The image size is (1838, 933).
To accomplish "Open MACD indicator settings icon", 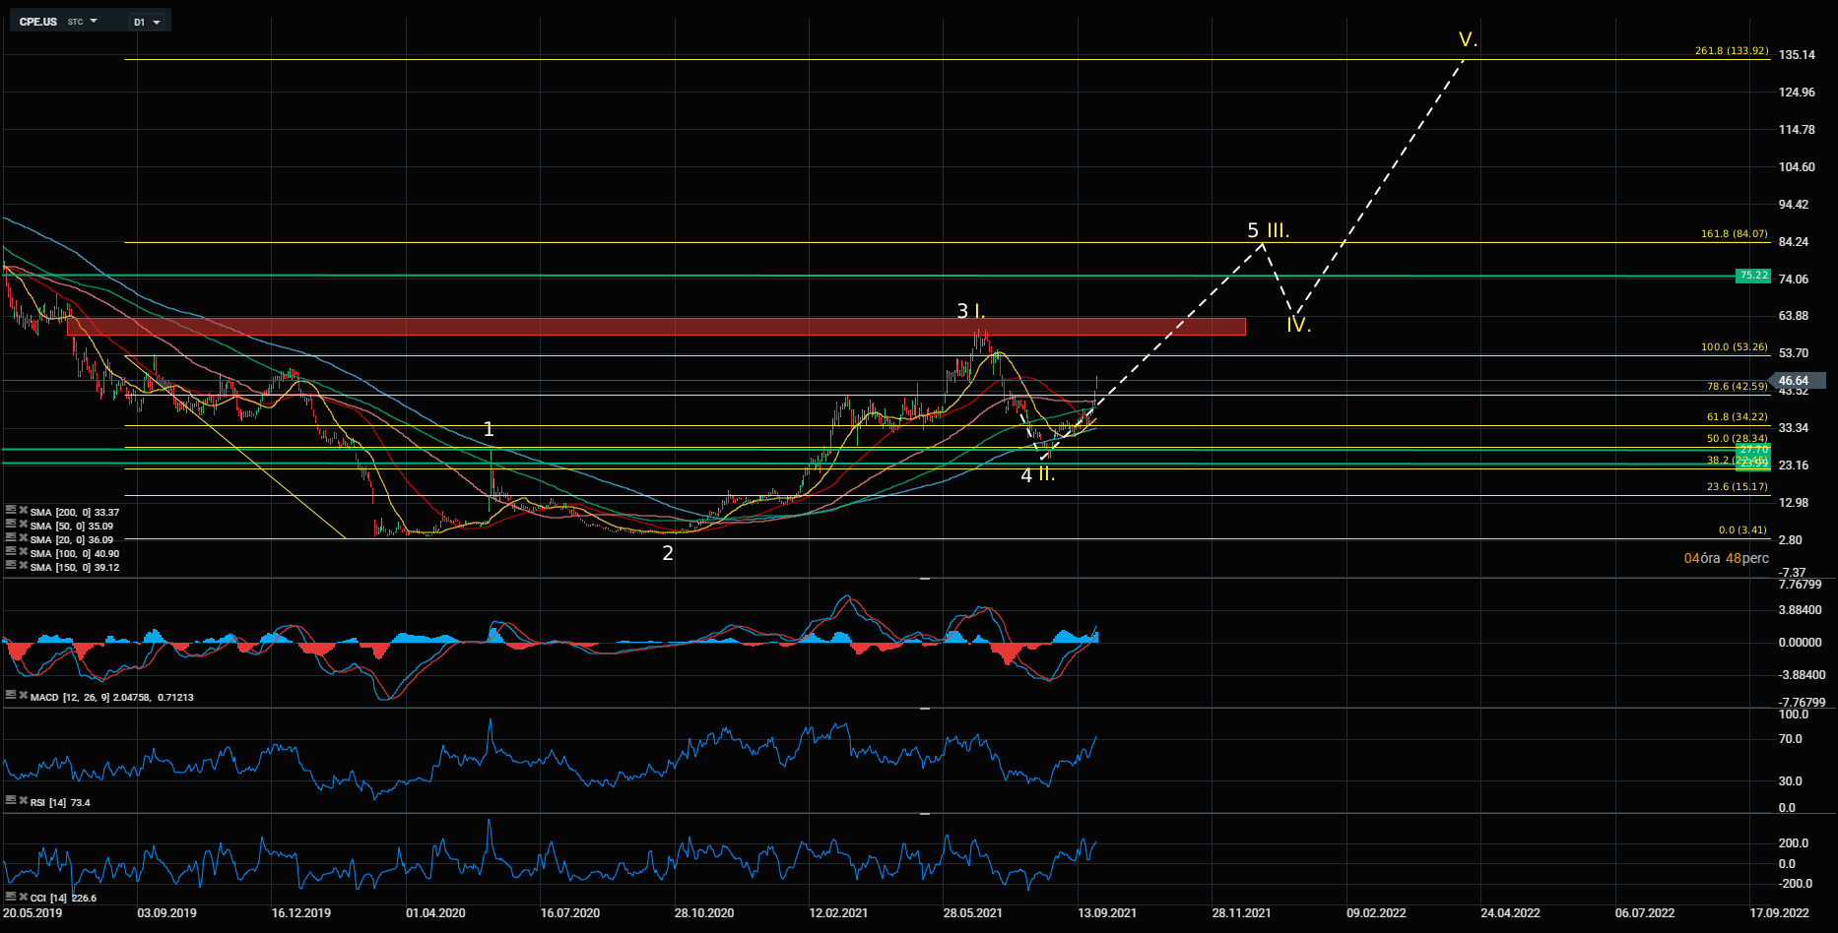I will point(11,695).
